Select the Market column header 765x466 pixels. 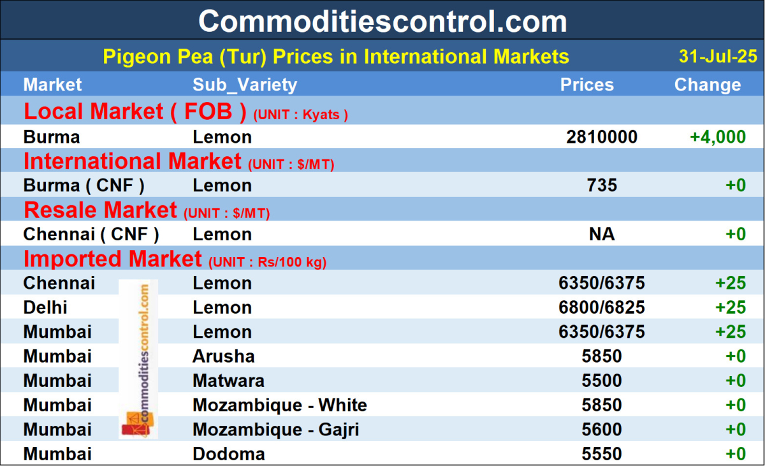click(53, 85)
